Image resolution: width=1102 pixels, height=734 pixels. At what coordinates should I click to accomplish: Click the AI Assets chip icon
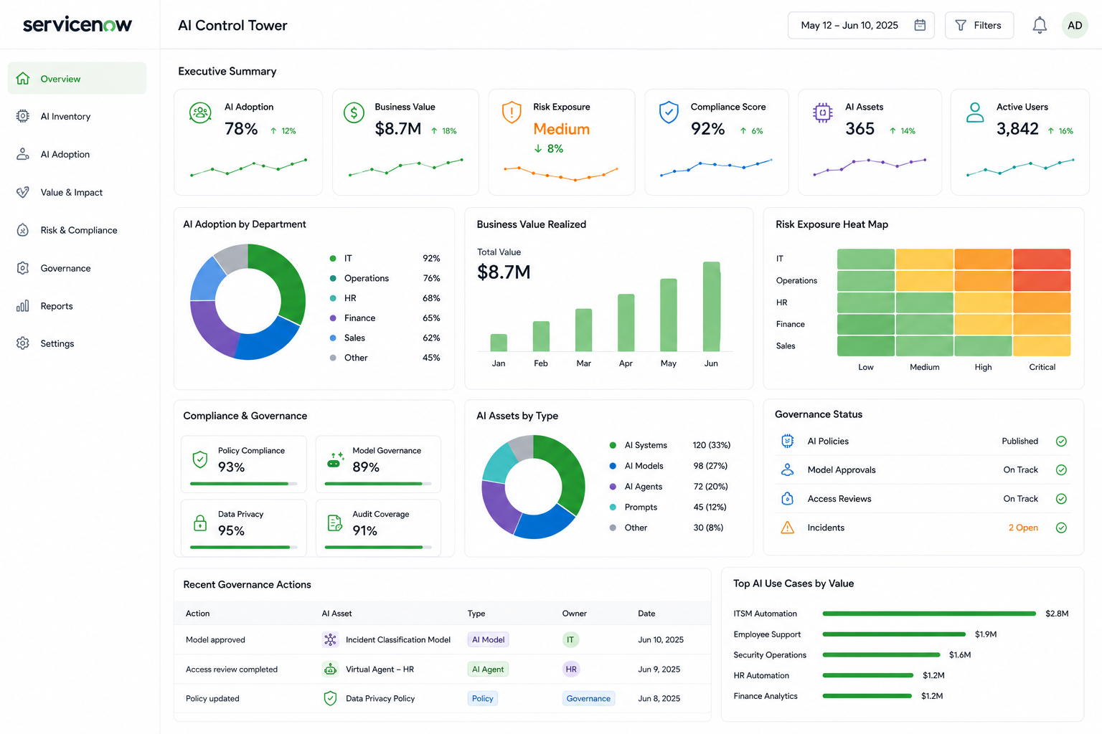[822, 113]
